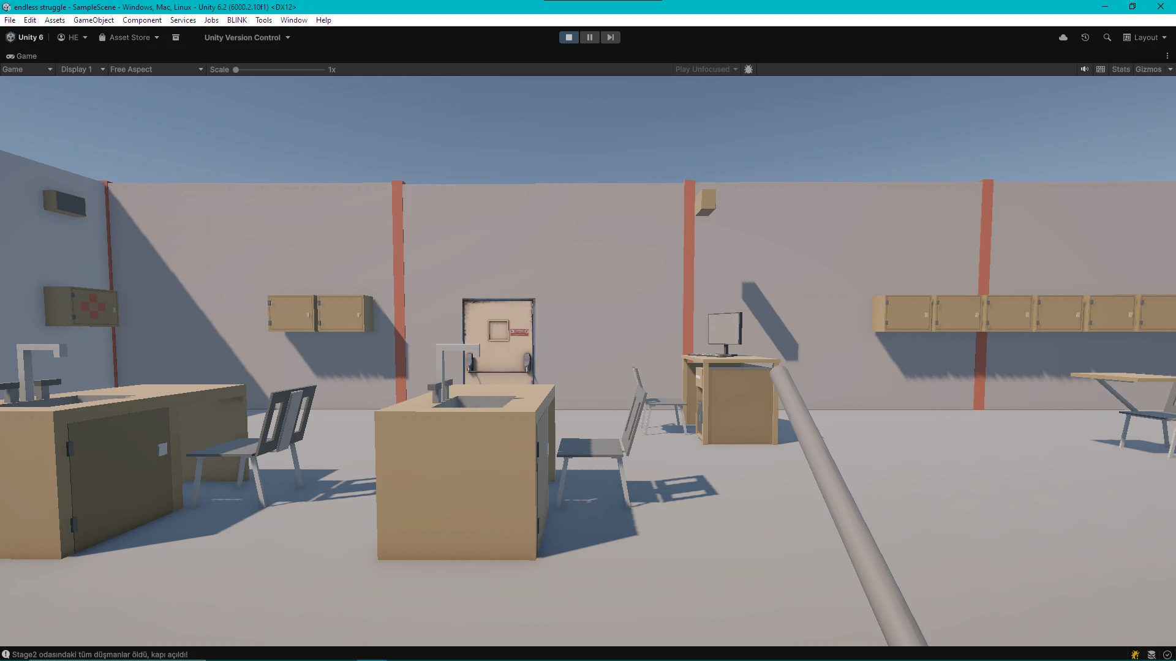This screenshot has height=661, width=1176.
Task: Toggle the frame debugger bug icon
Action: (748, 69)
